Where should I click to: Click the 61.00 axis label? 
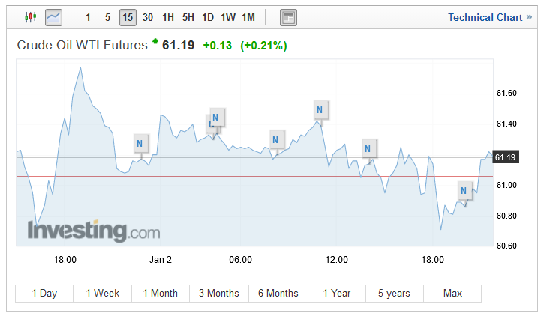[506, 185]
